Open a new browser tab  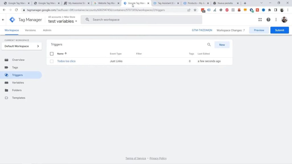click(x=245, y=3)
